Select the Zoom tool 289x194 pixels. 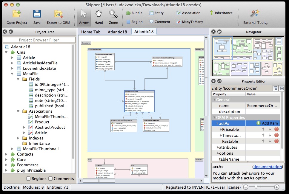113,14
